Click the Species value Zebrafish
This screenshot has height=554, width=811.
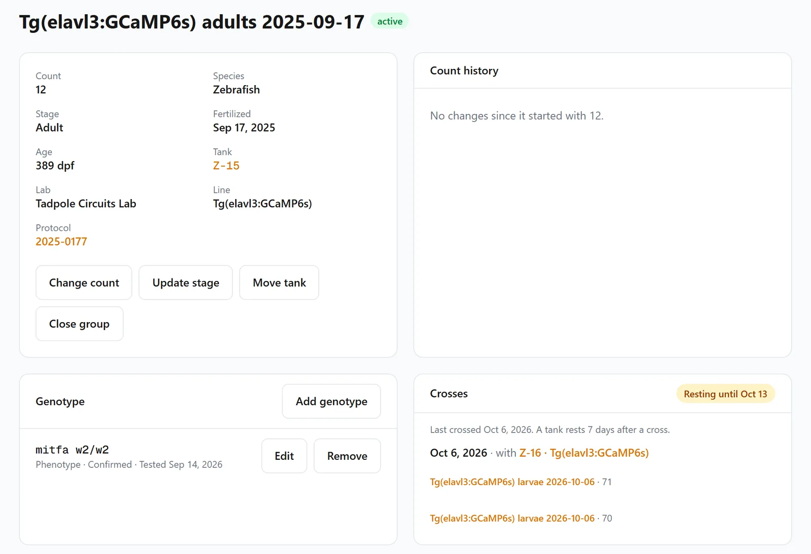(236, 90)
